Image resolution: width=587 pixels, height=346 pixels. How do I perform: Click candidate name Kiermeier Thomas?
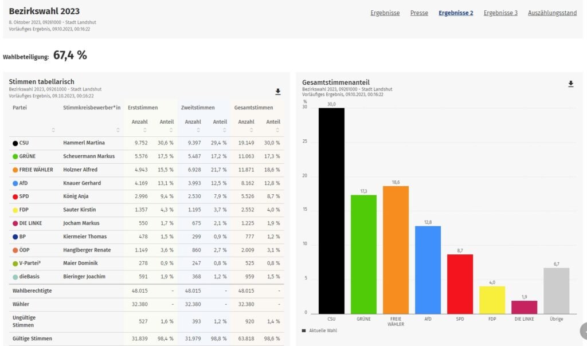[85, 237]
